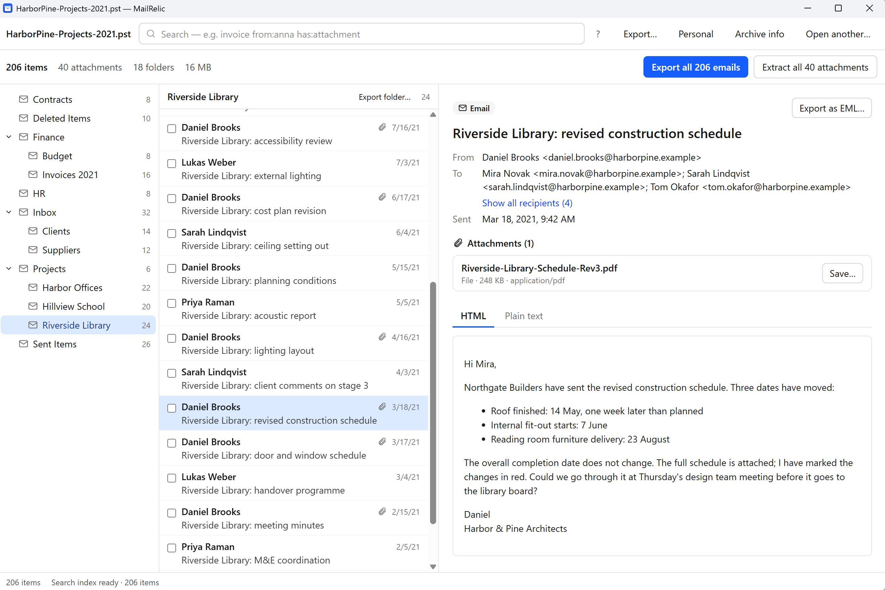
Task: Click the paperclip icon beside Attachments (1)
Action: (458, 243)
